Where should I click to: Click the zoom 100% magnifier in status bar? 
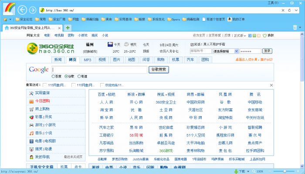(254, 171)
